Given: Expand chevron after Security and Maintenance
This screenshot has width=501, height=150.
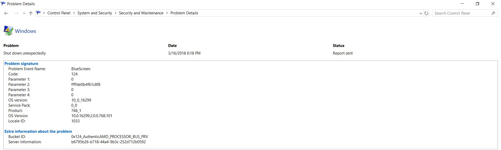Looking at the screenshot, I should click(x=167, y=13).
